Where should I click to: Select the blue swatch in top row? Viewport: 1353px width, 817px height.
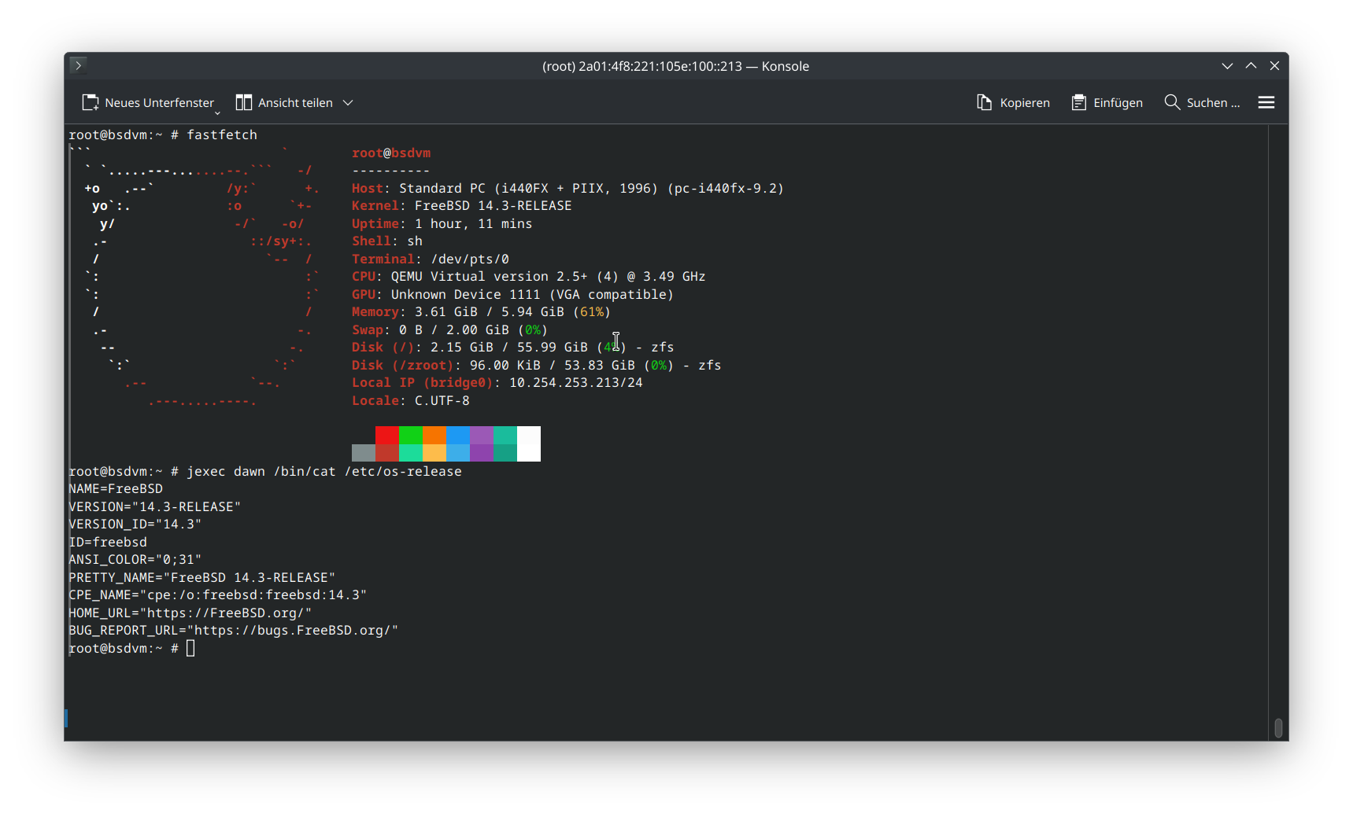tap(458, 435)
